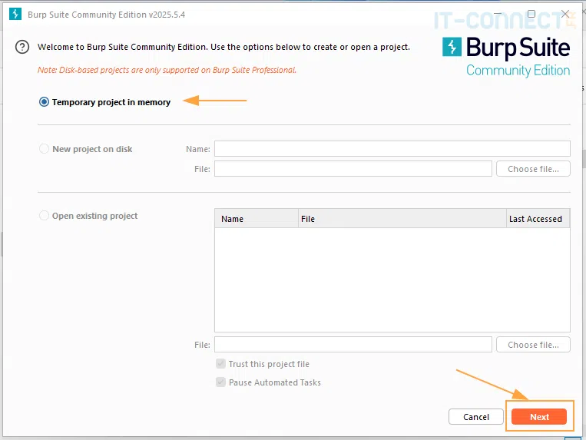Sort projects by File column header
Viewport: 586px width, 440px height.
[x=402, y=219]
